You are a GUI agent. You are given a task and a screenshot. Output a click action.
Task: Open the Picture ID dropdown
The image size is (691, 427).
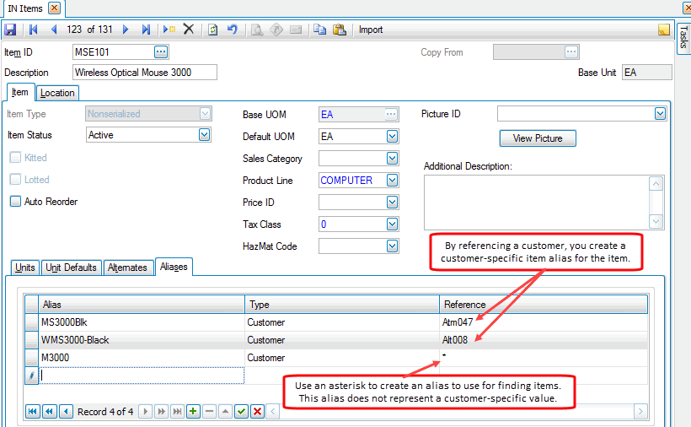click(660, 114)
